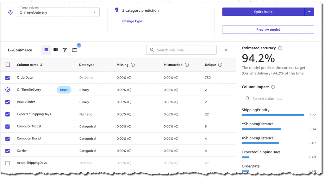This screenshot has height=177, width=324.
Task: Uncheck the ComputerModel checkbox
Action: click(x=8, y=127)
